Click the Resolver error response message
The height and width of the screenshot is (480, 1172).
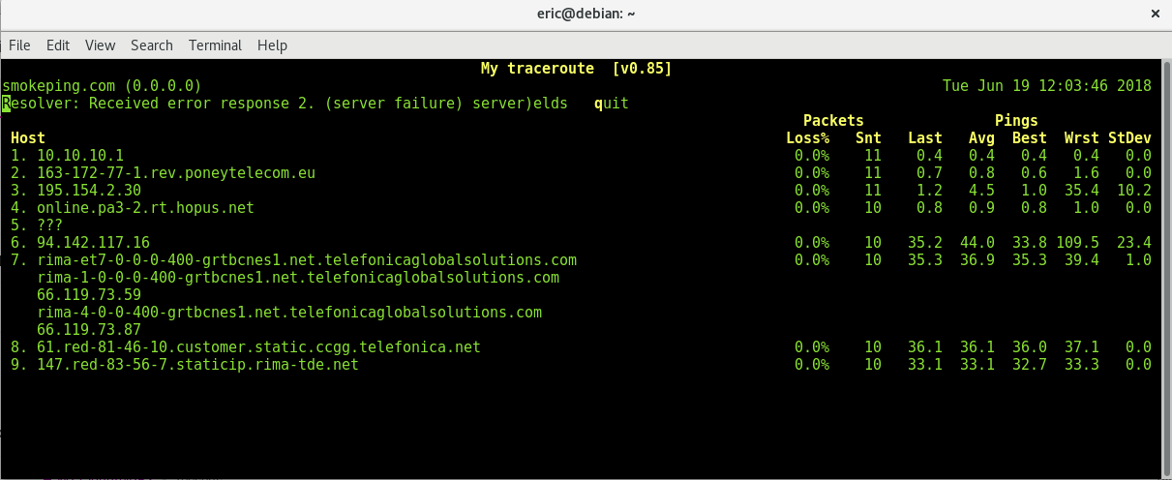285,104
